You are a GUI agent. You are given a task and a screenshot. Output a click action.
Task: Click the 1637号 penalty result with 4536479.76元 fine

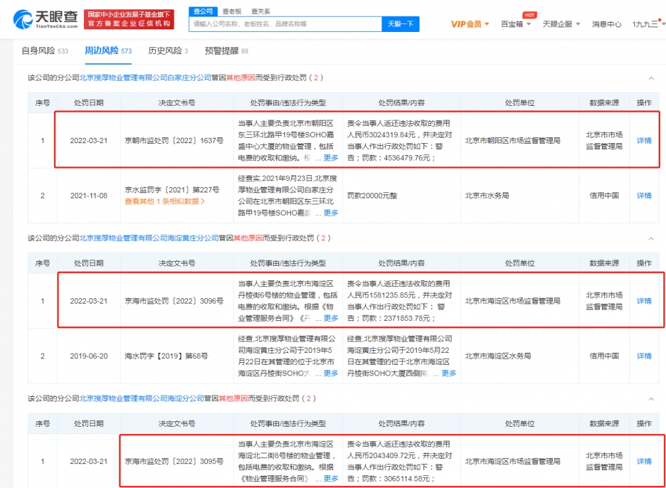[x=400, y=140]
